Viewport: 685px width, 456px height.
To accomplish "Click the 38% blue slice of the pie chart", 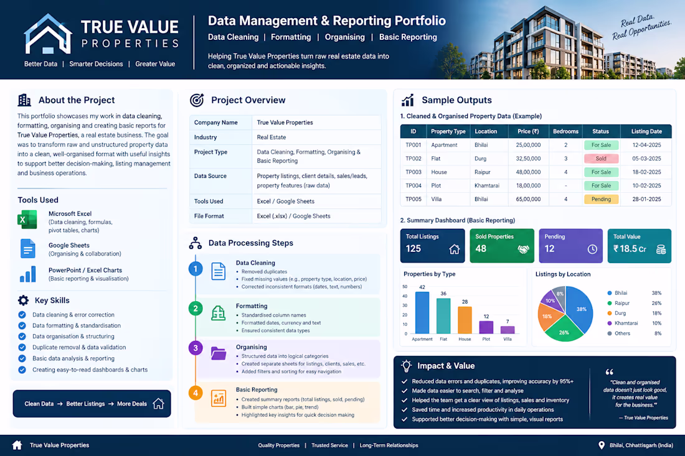I will click(580, 309).
